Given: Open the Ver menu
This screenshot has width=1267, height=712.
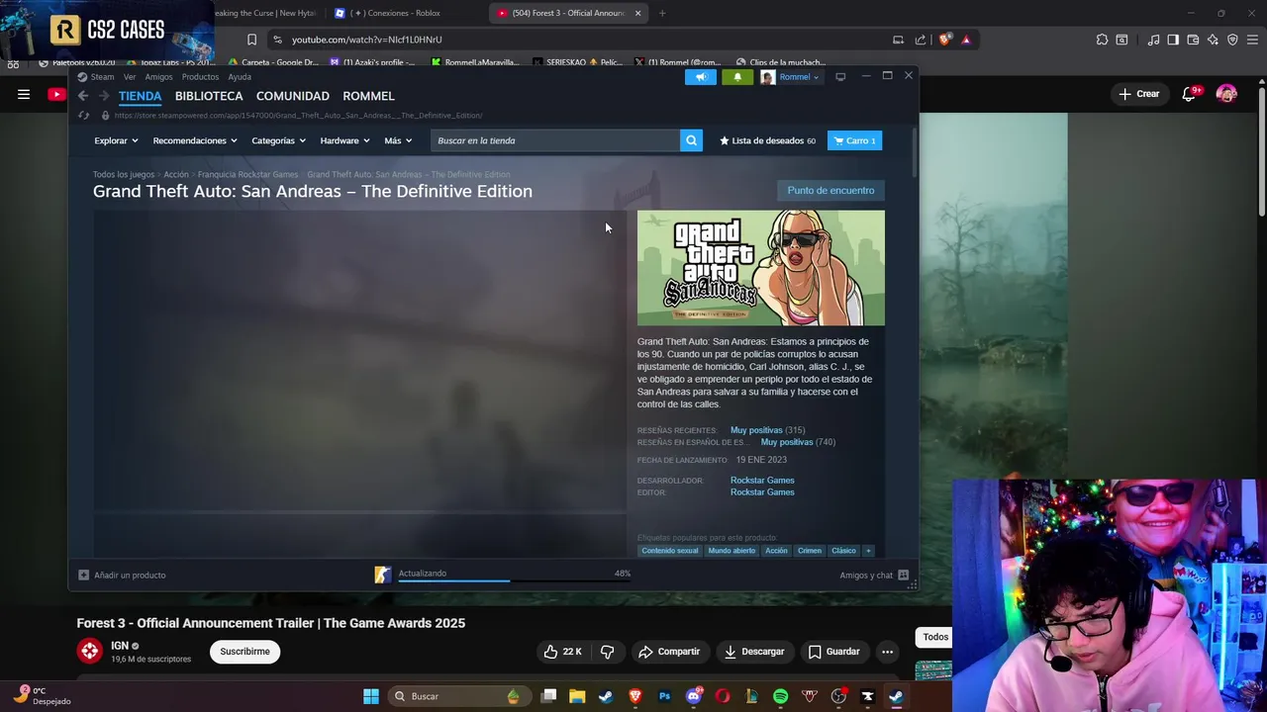Looking at the screenshot, I should pos(130,77).
